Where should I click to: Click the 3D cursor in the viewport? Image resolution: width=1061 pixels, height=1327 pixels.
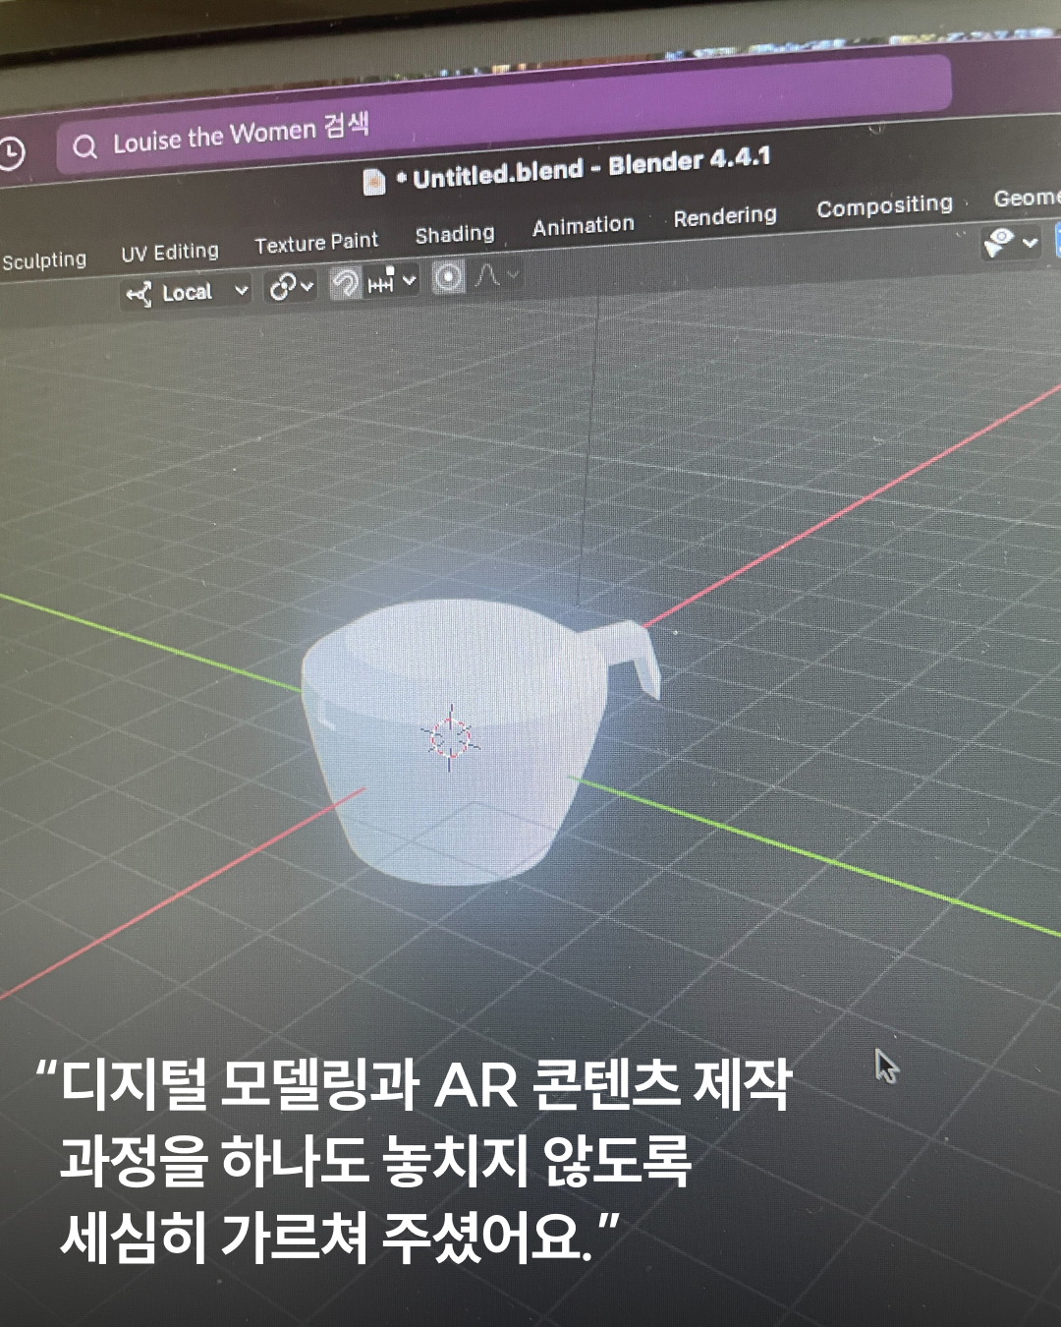pos(451,737)
